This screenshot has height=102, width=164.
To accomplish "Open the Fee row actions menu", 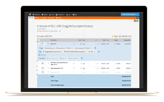I will [x=43, y=44].
